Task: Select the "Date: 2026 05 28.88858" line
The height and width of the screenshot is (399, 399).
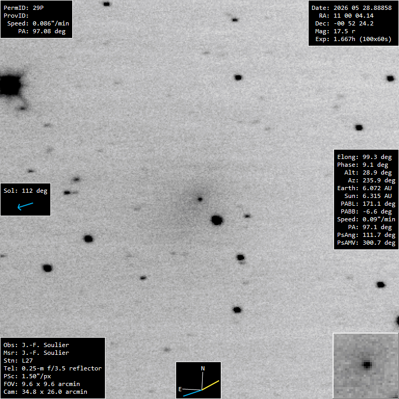Action: click(x=352, y=8)
